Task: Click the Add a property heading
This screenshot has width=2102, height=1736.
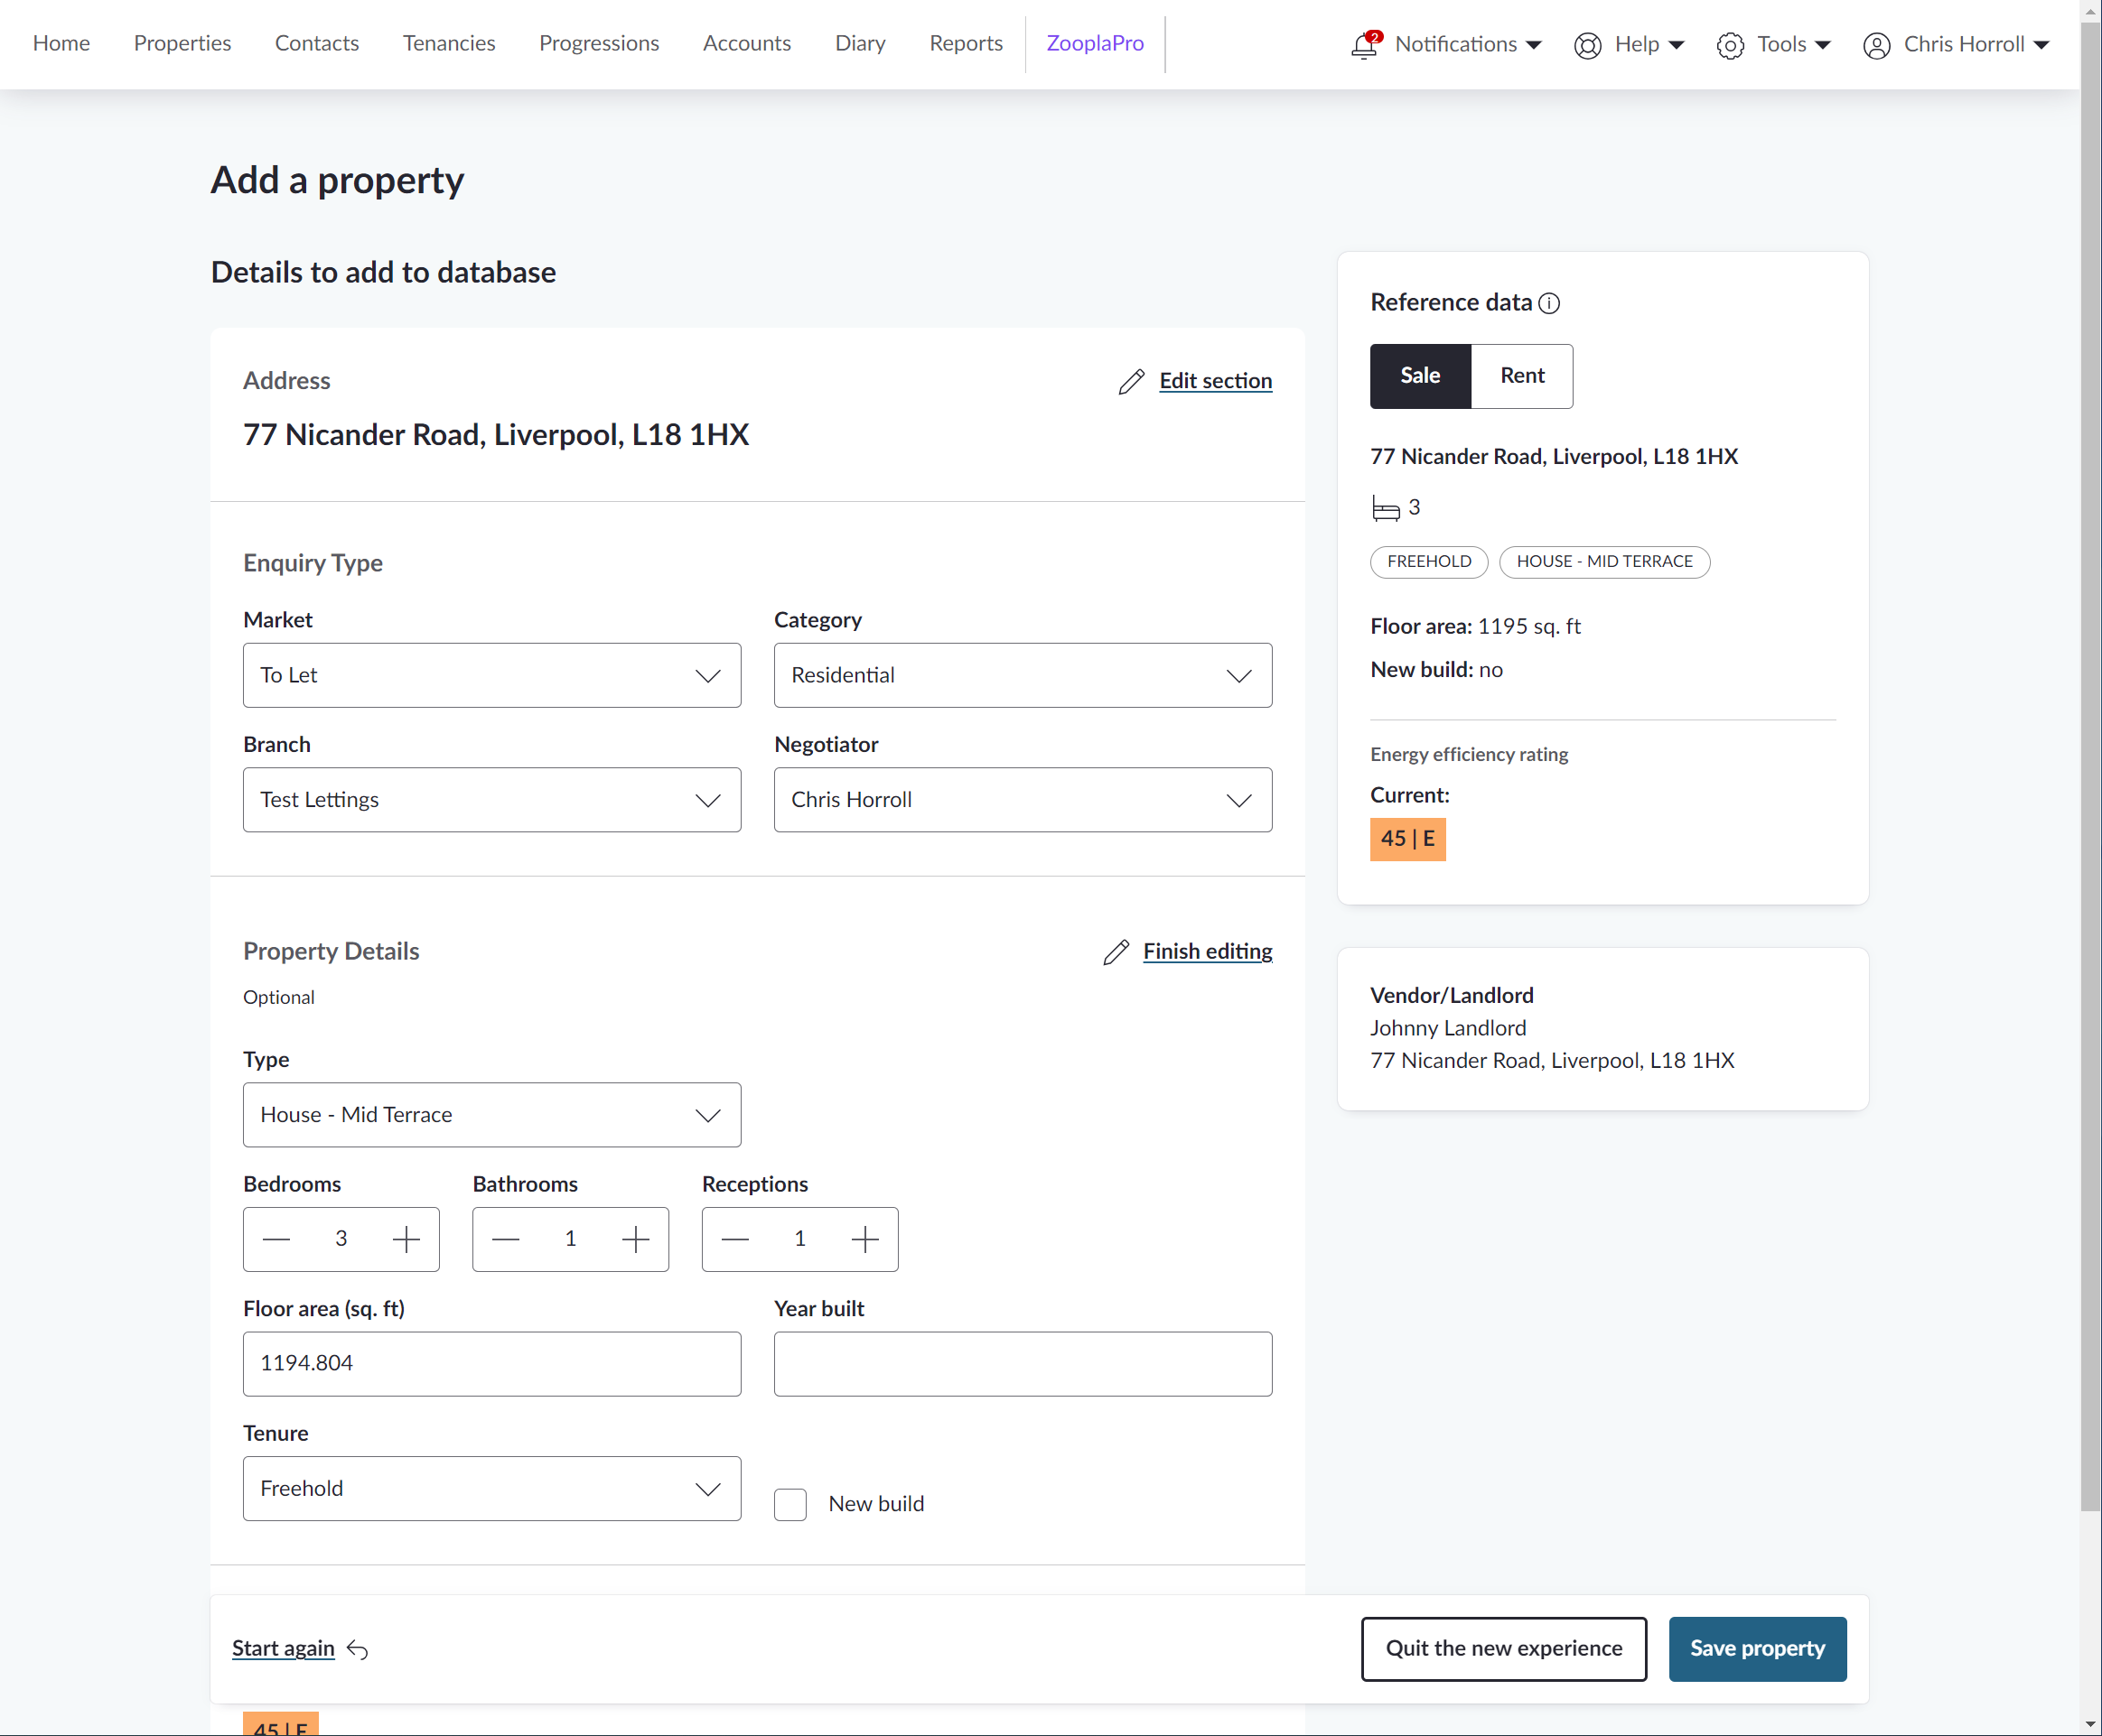Action: [337, 180]
